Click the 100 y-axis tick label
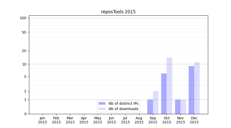This screenshot has height=128, width=231. pos(23,18)
